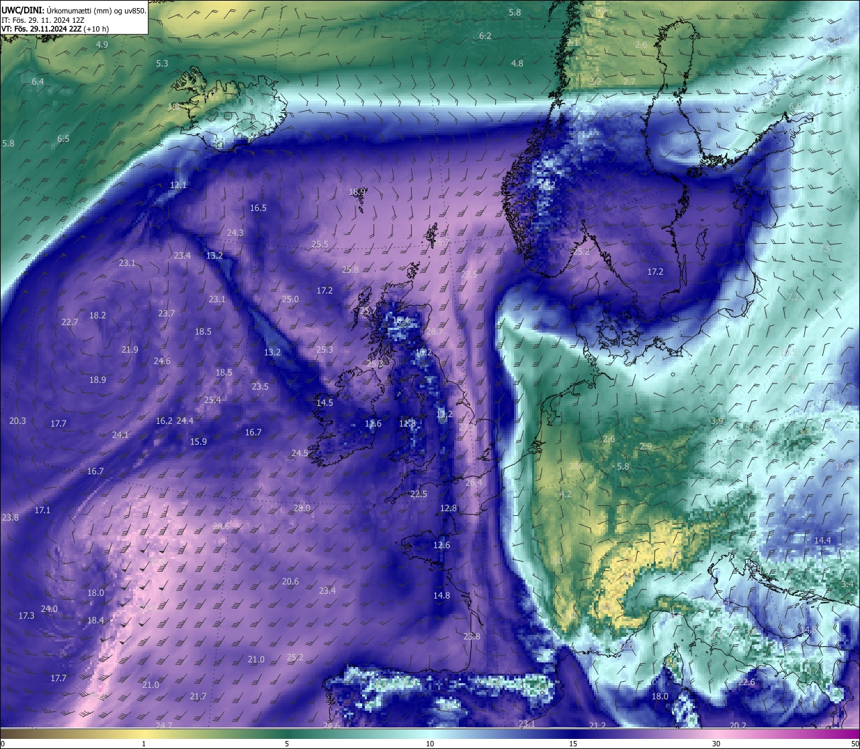Click the map value '24.0' on the map
Viewport: 860px width, 749px height.
49,609
